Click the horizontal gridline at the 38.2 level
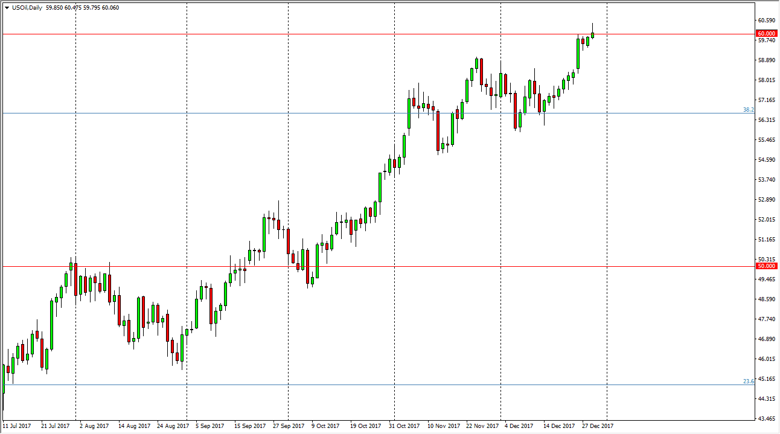 point(362,112)
